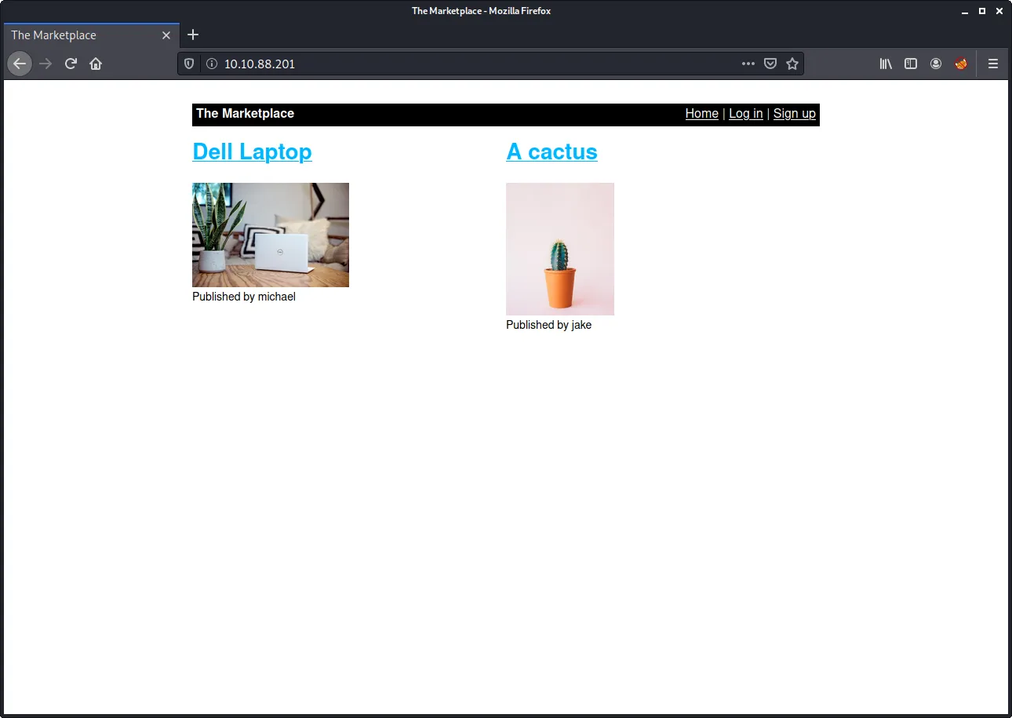Open the Dell Laptop listing link
Viewport: 1012px width, 718px height.
tap(252, 151)
